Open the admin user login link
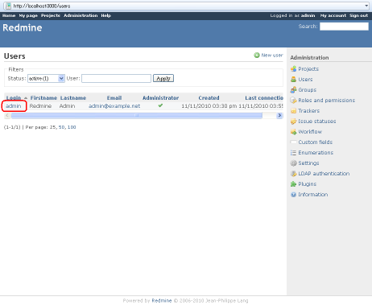Viewport: 372px width, 305px height. point(14,106)
